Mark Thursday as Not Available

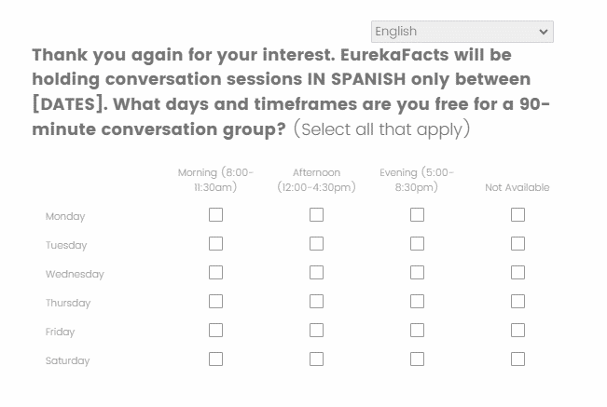coord(517,302)
